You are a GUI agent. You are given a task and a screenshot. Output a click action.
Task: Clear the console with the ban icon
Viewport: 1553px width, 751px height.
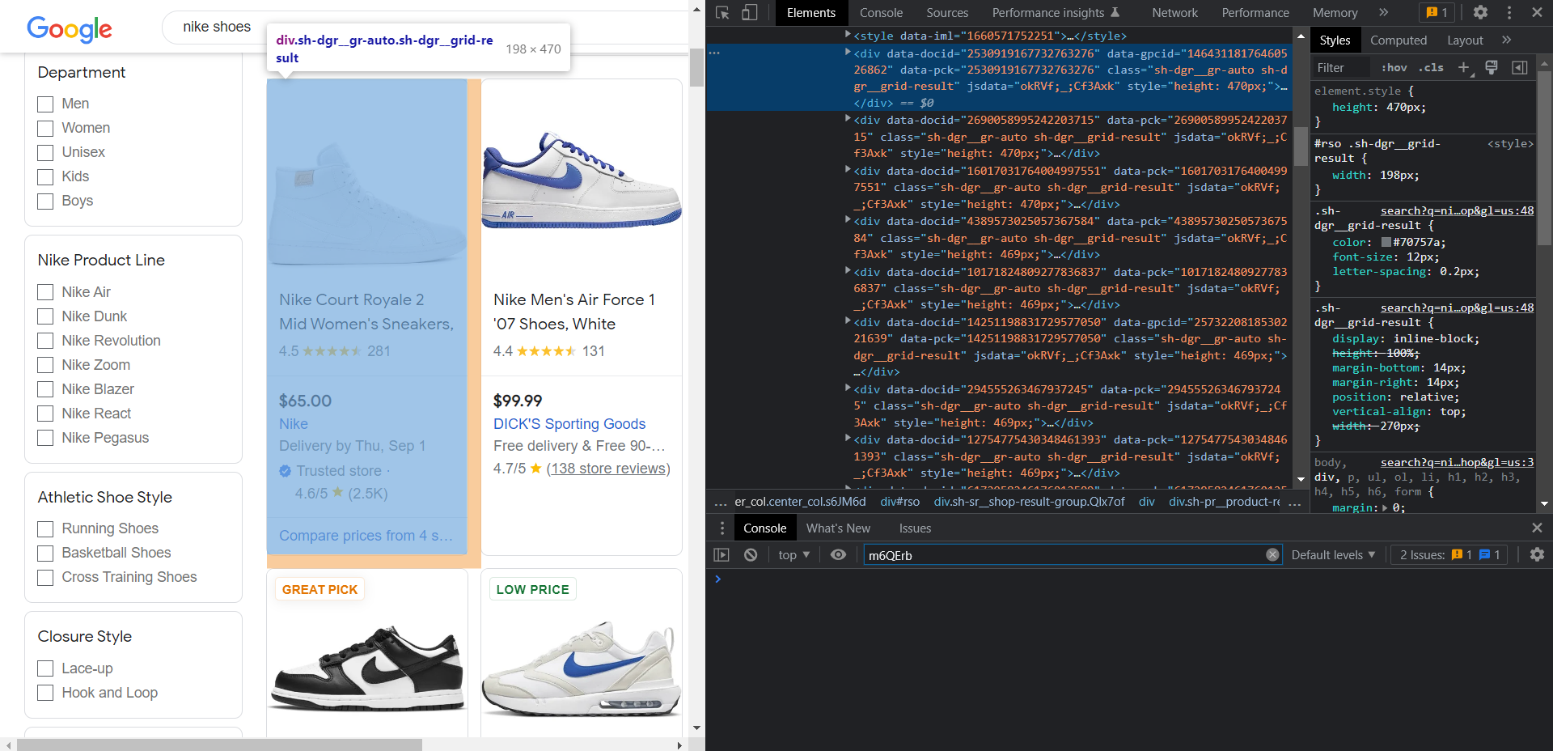pos(751,554)
